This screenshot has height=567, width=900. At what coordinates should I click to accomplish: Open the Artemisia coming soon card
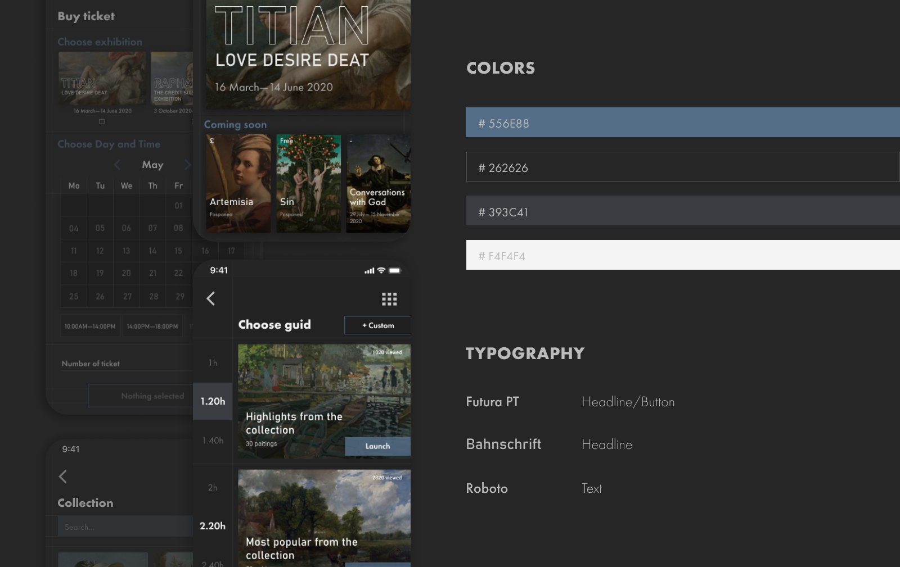coord(238,184)
